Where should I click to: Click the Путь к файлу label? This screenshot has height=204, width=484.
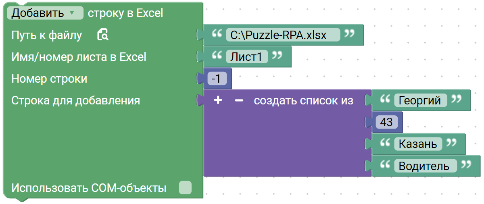[x=47, y=35]
